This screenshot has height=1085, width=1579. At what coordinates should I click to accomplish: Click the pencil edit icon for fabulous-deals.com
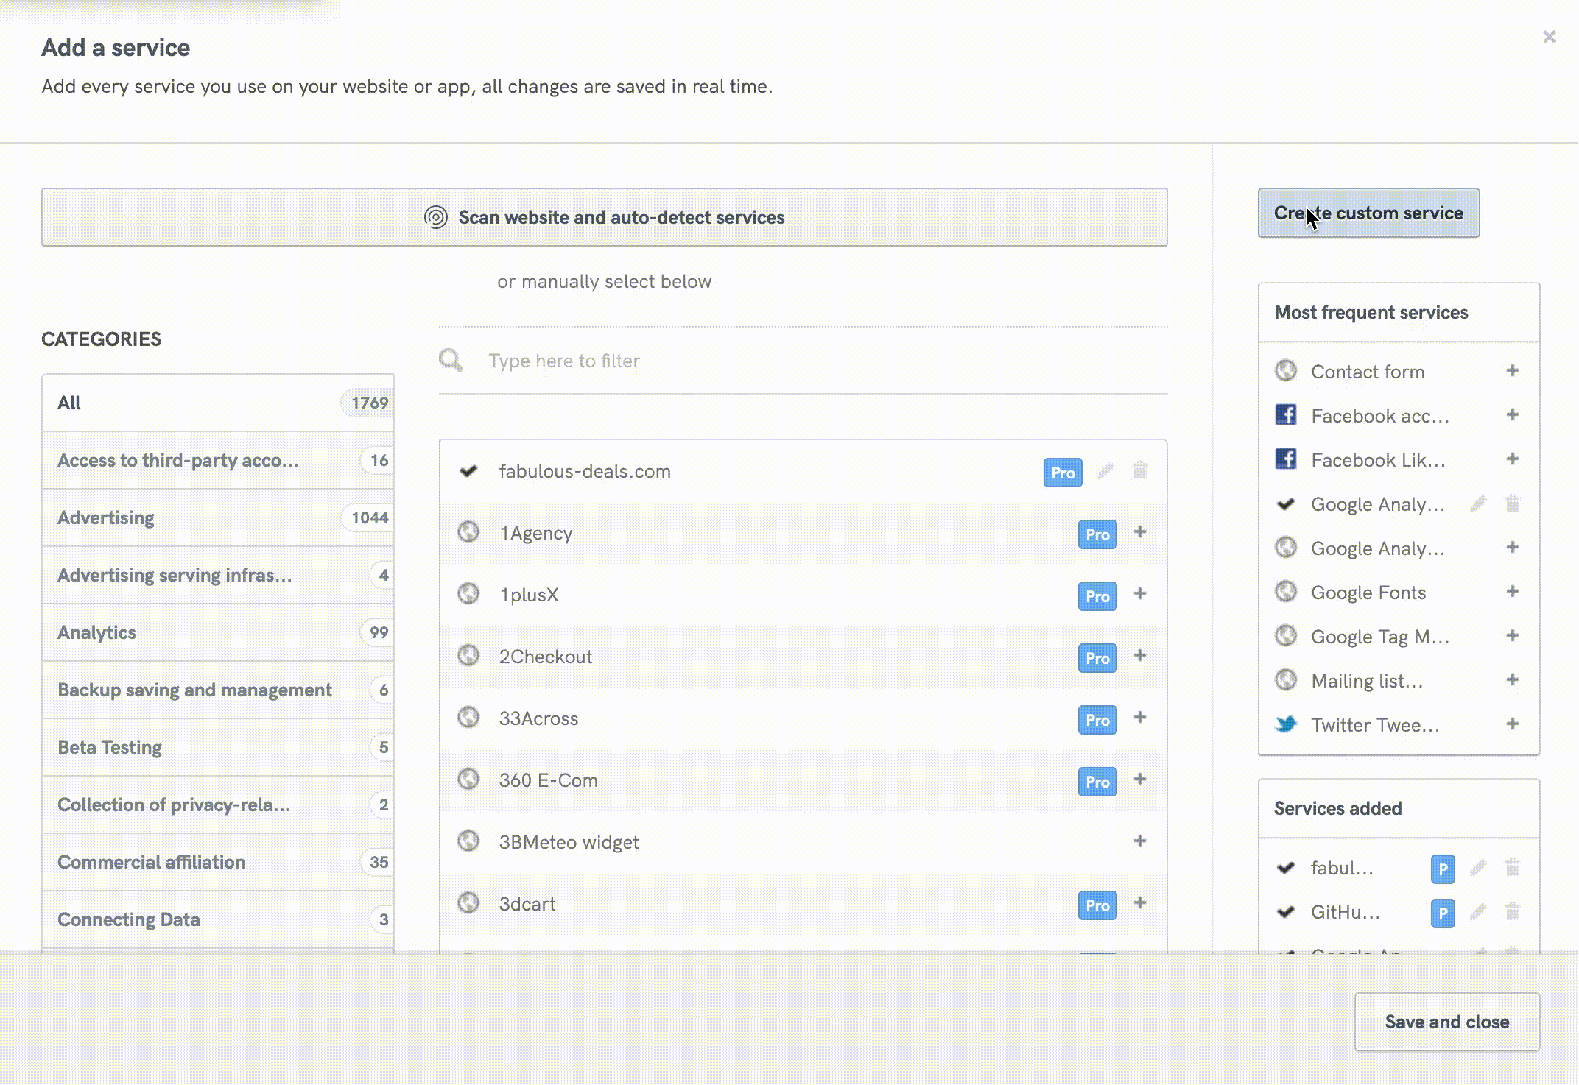(1106, 472)
